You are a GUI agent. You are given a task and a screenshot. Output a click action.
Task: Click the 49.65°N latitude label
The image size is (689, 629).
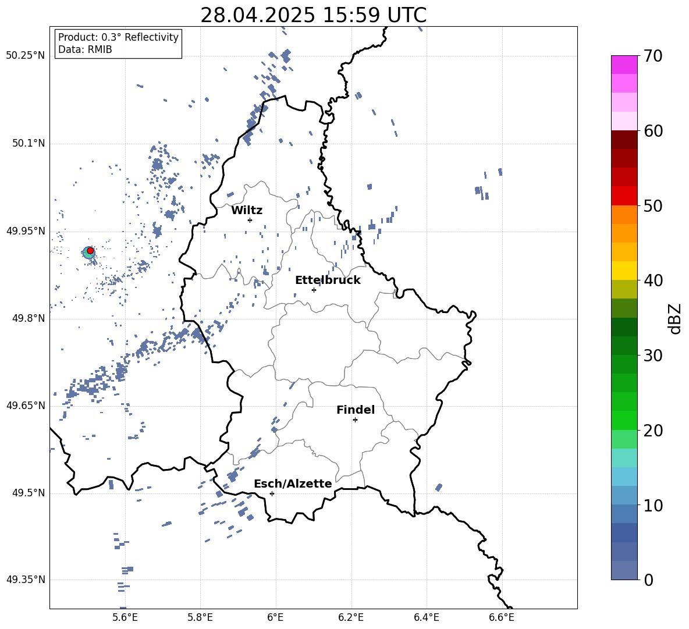pos(26,406)
